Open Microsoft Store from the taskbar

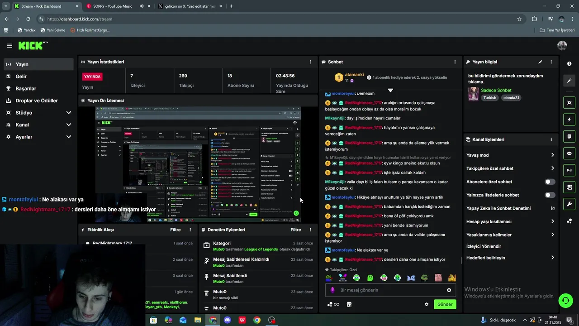(153, 320)
